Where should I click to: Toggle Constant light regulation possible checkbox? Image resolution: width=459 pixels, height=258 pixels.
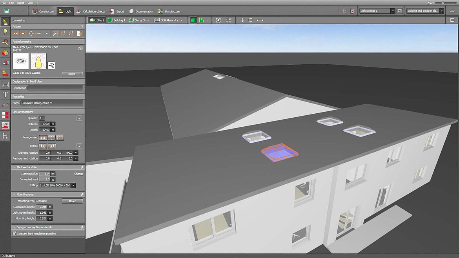15,234
